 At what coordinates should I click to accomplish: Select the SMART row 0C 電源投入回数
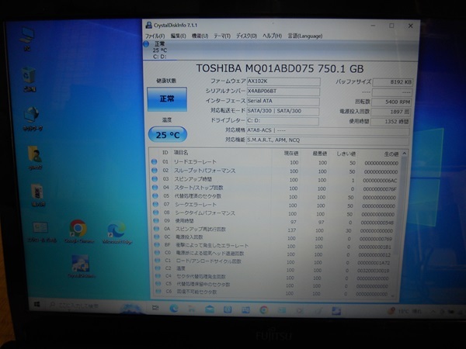coord(275,238)
